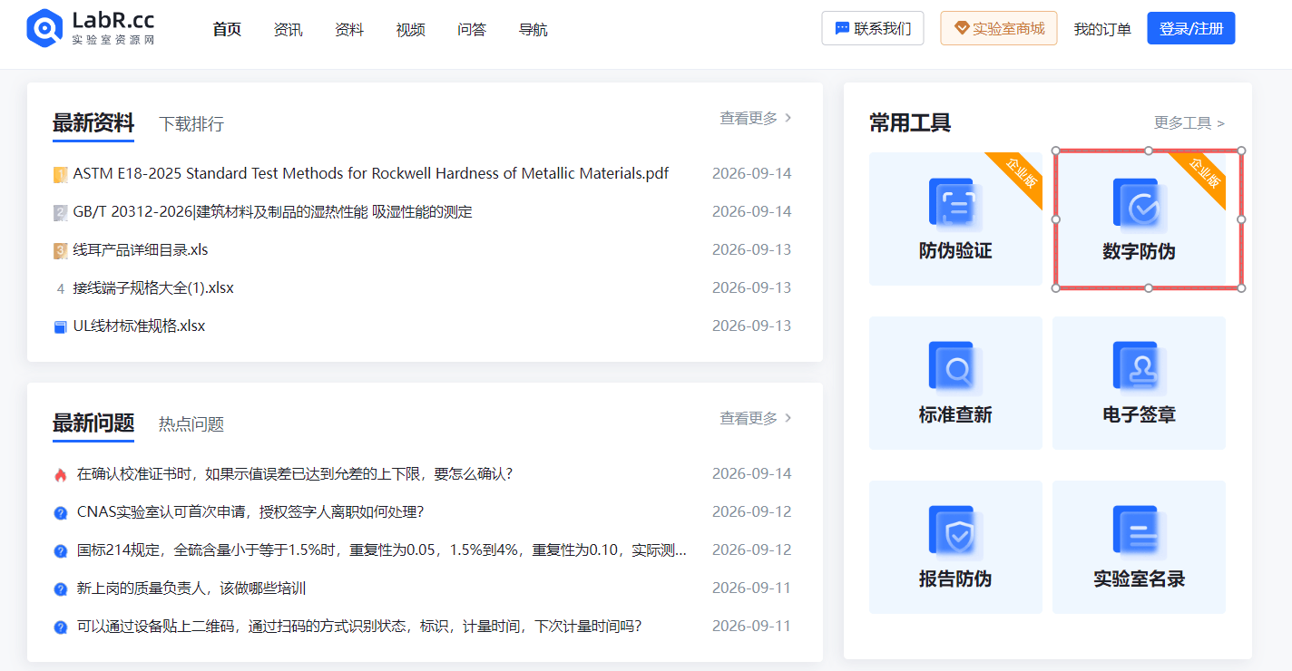Image resolution: width=1292 pixels, height=671 pixels.
Task: Click the diamond icon in 实验室商城
Action: point(962,28)
